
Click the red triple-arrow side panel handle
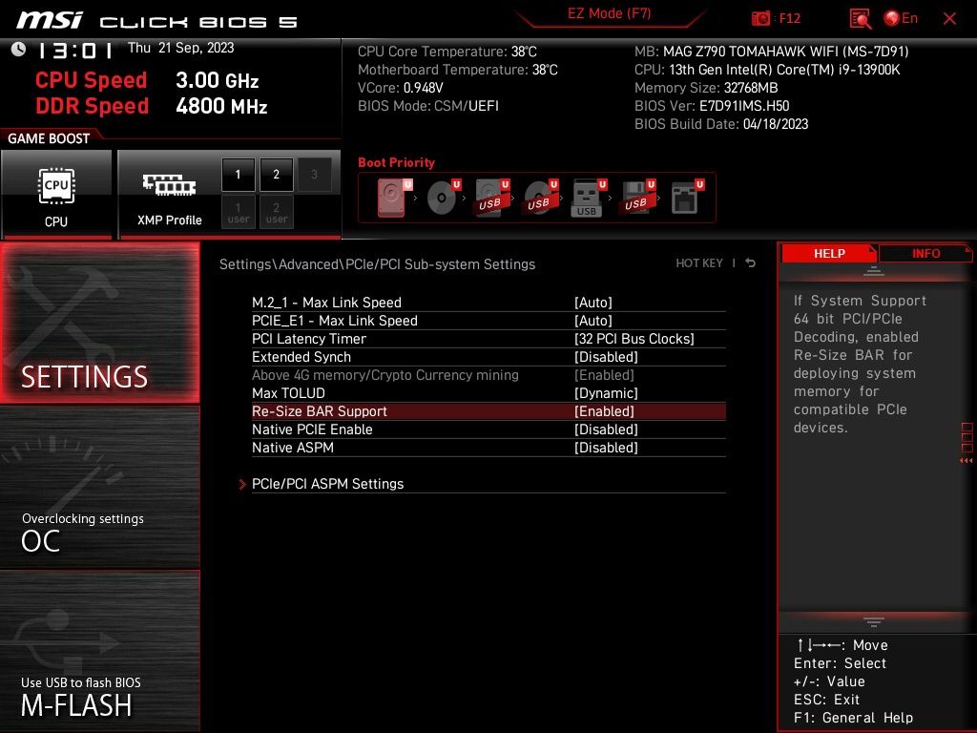[x=966, y=460]
